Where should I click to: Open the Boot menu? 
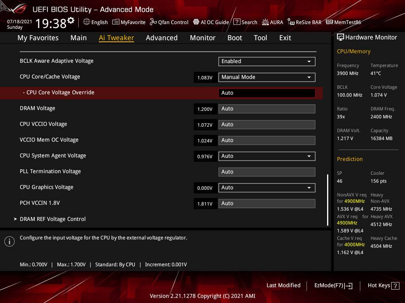[x=235, y=37]
